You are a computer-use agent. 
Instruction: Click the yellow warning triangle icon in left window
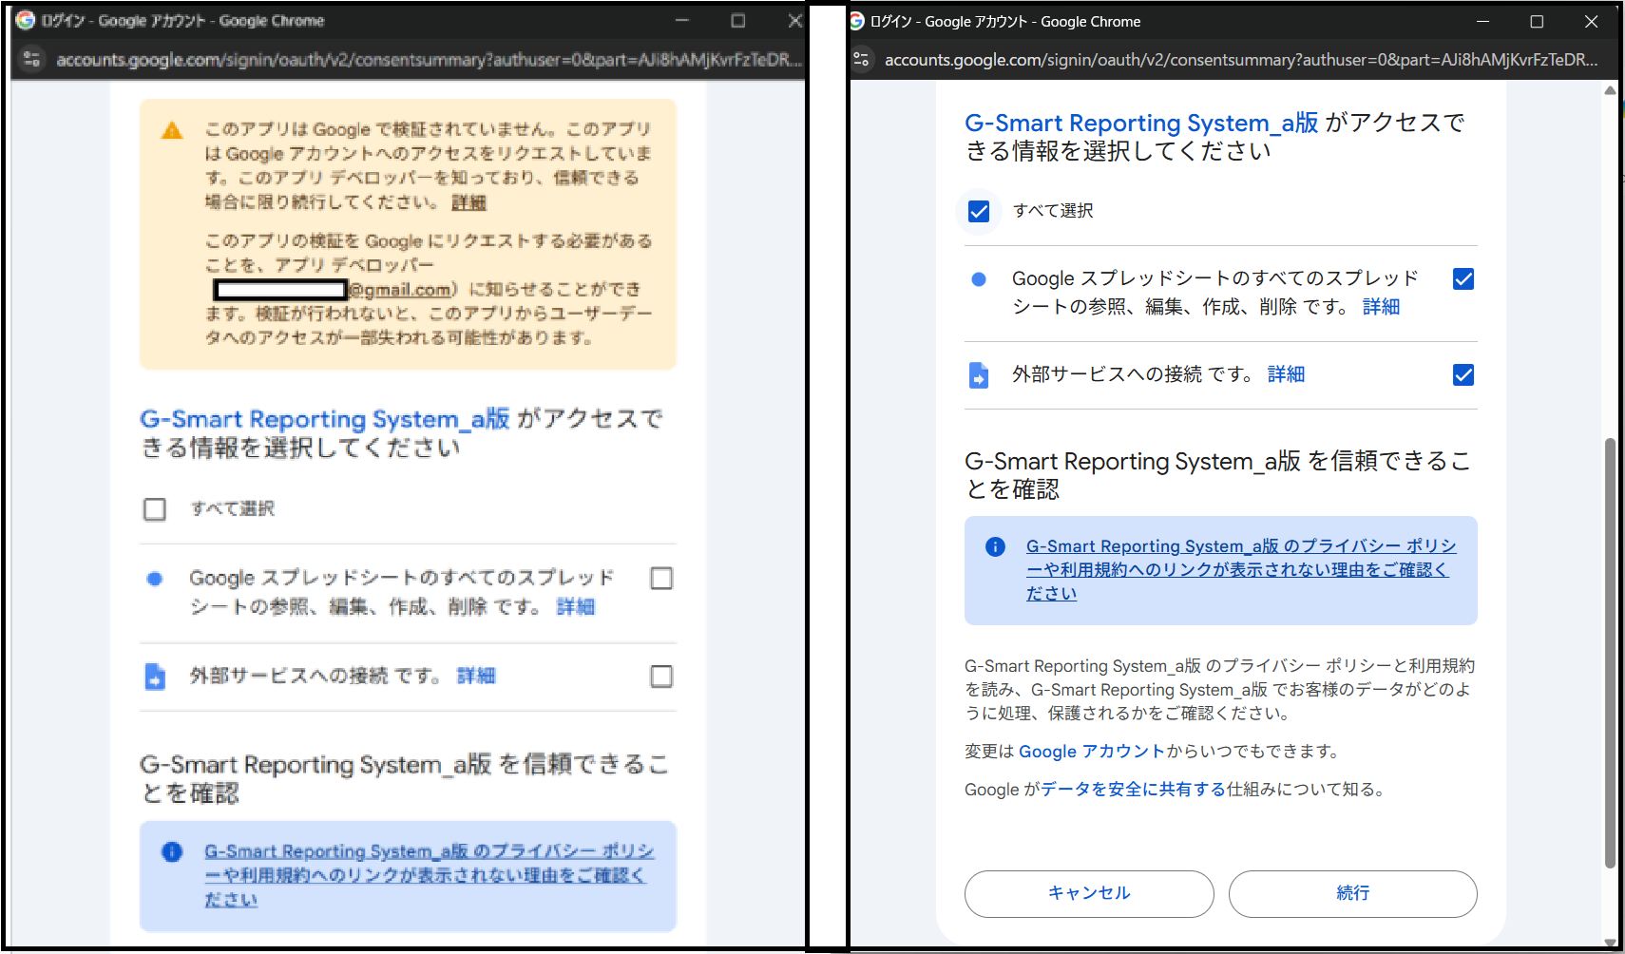pos(172,130)
